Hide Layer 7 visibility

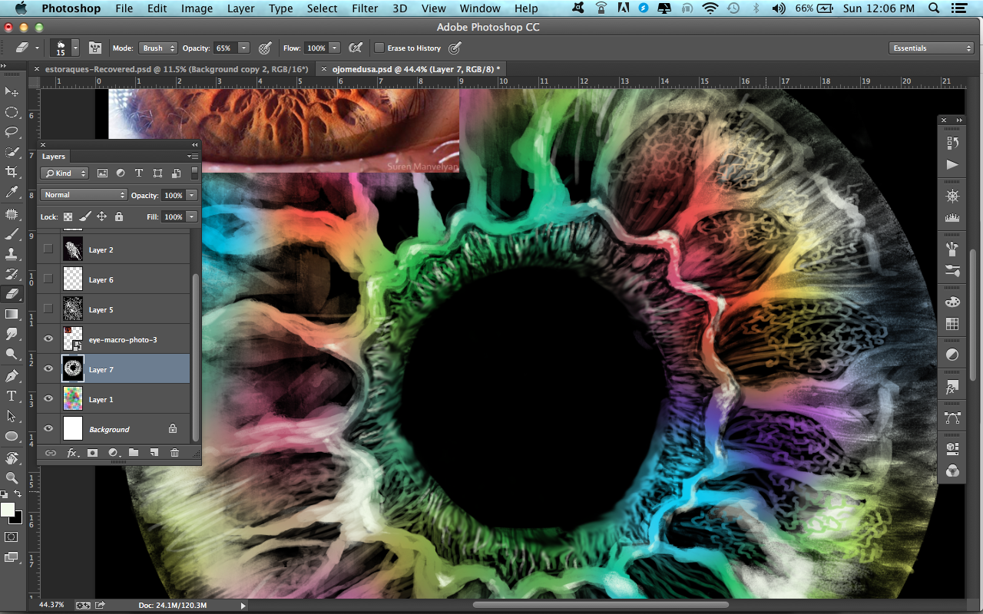[48, 368]
